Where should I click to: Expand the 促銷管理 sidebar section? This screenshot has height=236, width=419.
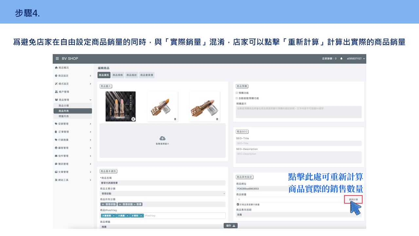pyautogui.click(x=73, y=124)
